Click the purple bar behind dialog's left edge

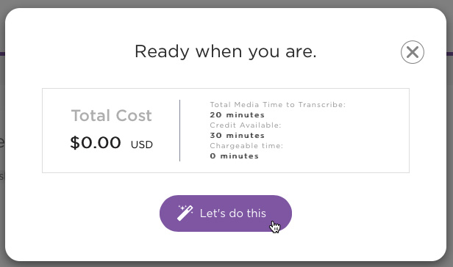pyautogui.click(x=2, y=54)
